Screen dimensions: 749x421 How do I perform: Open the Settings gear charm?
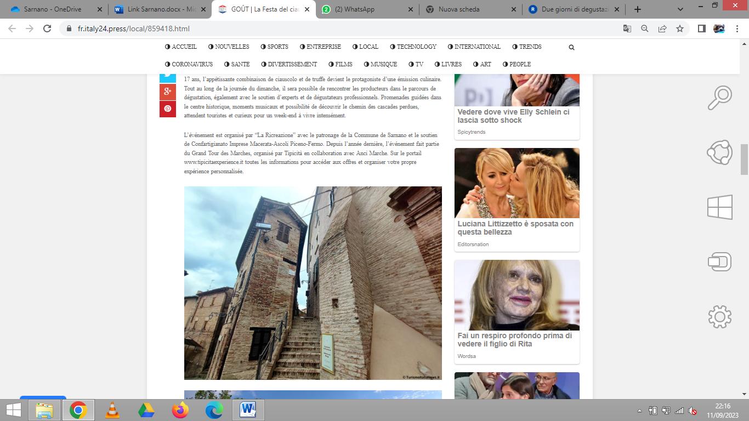720,317
